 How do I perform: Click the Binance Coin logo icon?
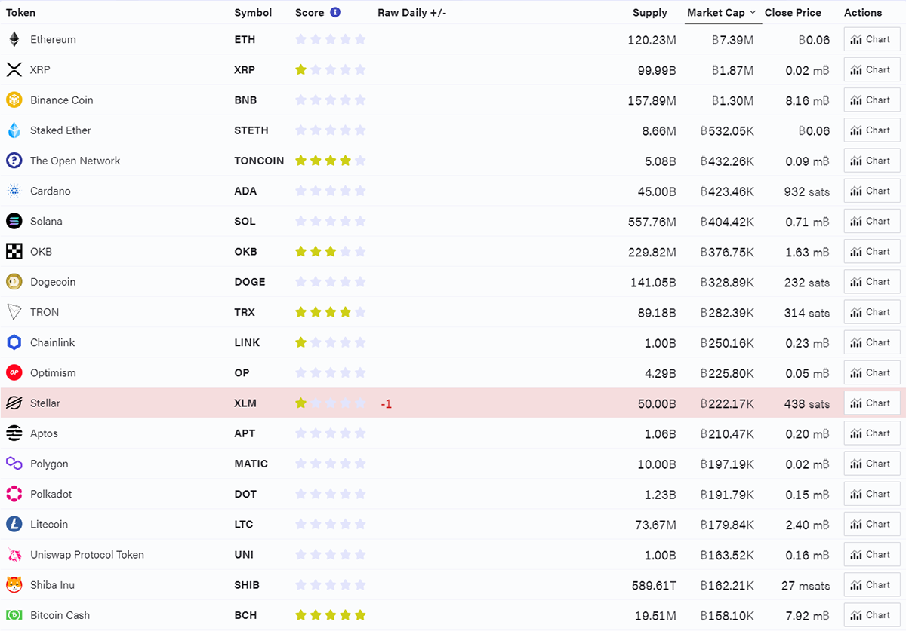pyautogui.click(x=14, y=100)
